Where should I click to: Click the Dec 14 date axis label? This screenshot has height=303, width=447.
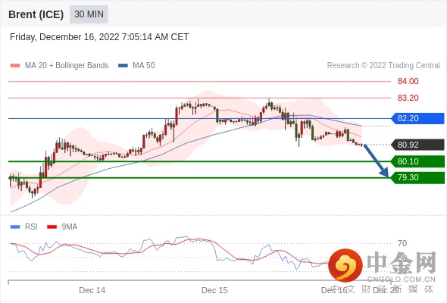(92, 290)
